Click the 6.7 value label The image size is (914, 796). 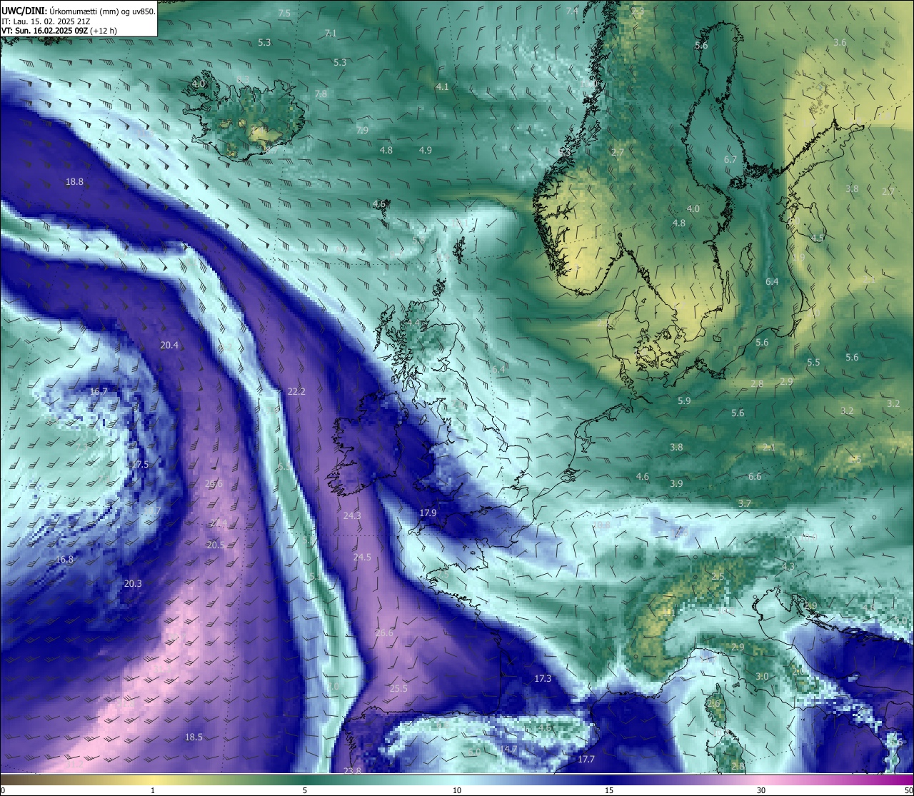click(x=730, y=160)
